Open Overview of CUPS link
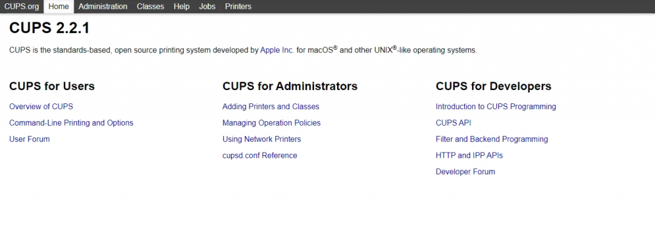 coord(41,107)
